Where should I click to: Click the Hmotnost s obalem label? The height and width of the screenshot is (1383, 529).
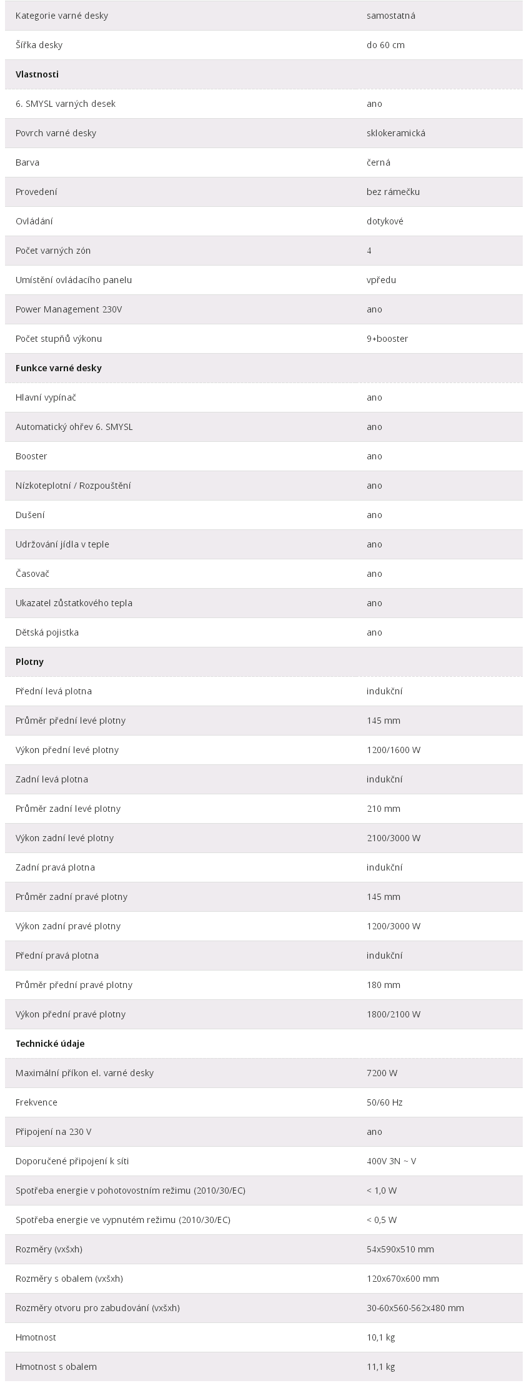56,1367
